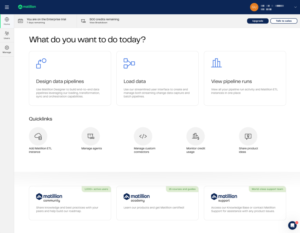Open the Design data pipelines card
Viewport: 300px width, 233px height.
click(70, 78)
